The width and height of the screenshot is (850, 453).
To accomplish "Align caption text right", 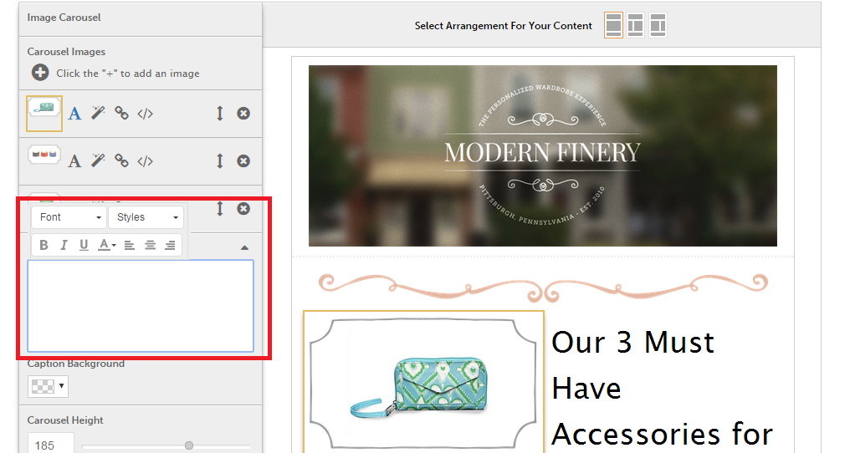I will coord(170,246).
